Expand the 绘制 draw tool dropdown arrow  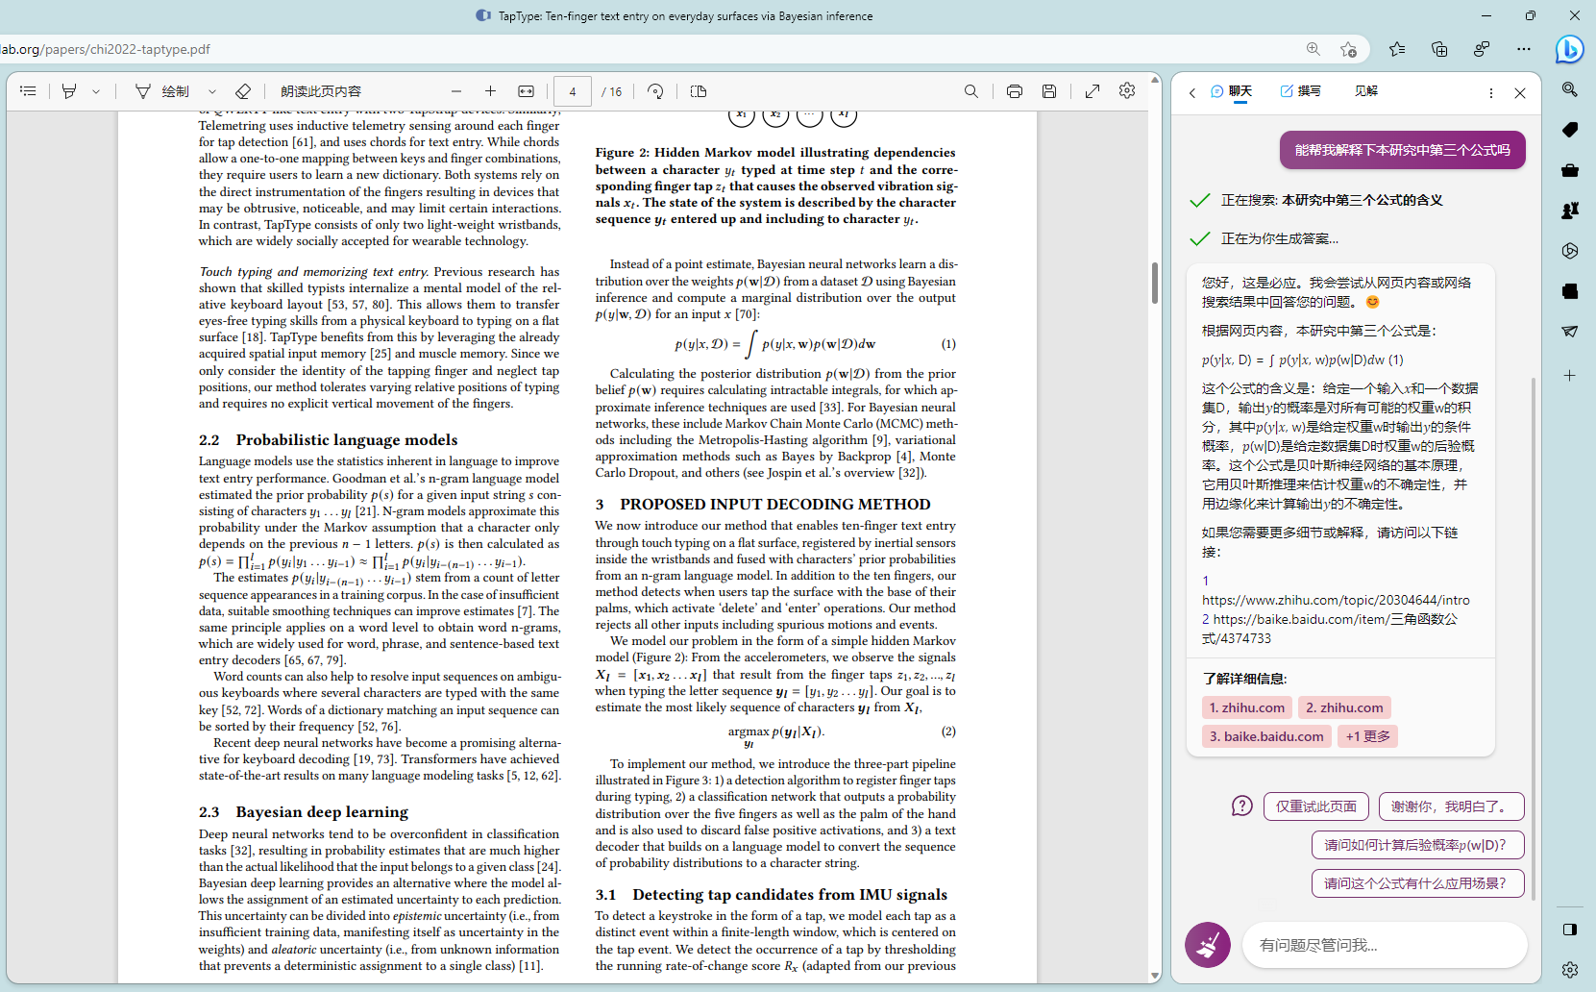(x=212, y=92)
